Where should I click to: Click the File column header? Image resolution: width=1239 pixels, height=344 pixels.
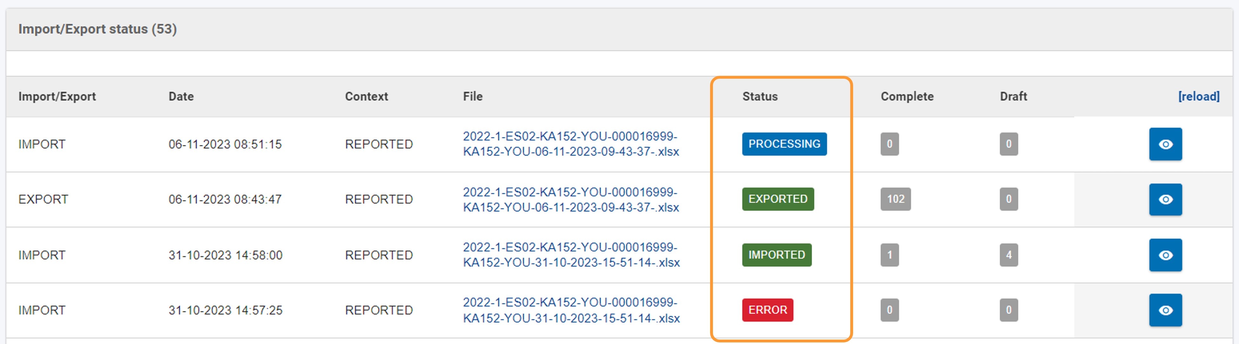tap(473, 96)
